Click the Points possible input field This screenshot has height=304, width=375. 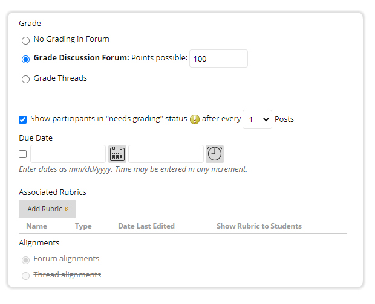(218, 59)
